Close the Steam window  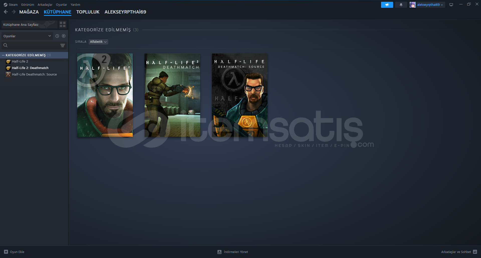coord(477,4)
